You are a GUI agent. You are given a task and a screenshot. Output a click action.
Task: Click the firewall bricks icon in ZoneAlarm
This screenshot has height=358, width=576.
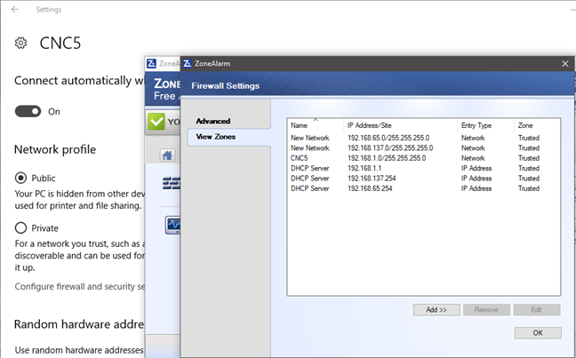click(x=172, y=183)
